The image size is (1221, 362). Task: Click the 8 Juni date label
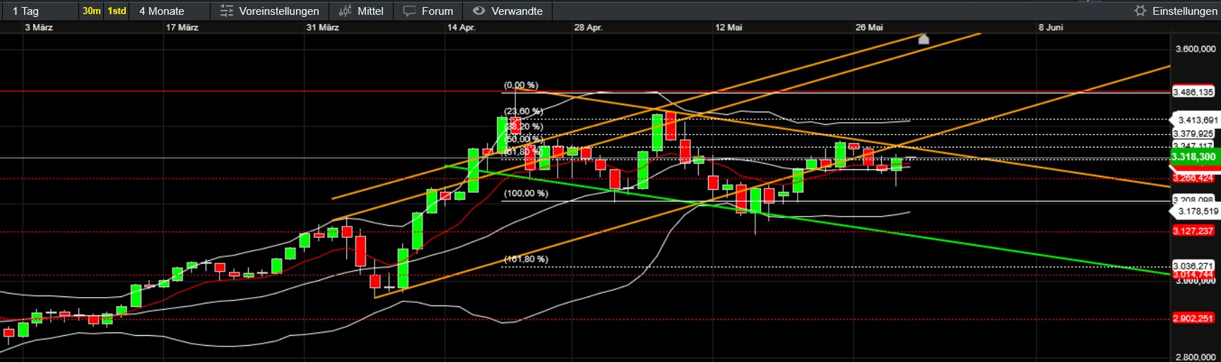pyautogui.click(x=1051, y=28)
